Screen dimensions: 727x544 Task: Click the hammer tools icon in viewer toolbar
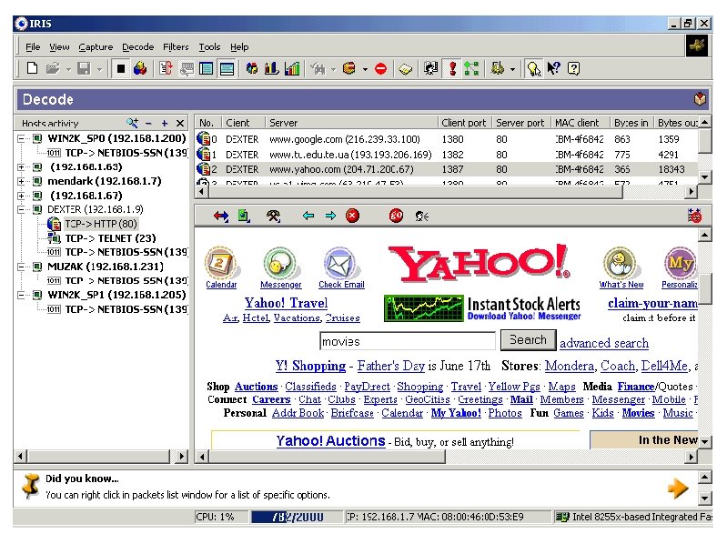(x=273, y=216)
